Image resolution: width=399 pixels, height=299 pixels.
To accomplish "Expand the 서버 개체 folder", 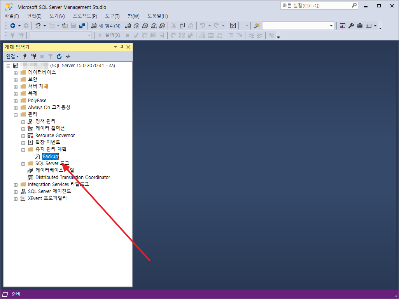I will 16,87.
